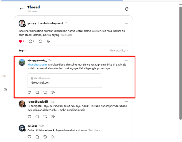182x142 pixels.
Task: Like romadhondodik's reply
Action: (x=29, y=116)
